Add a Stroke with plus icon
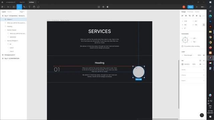 204,70
